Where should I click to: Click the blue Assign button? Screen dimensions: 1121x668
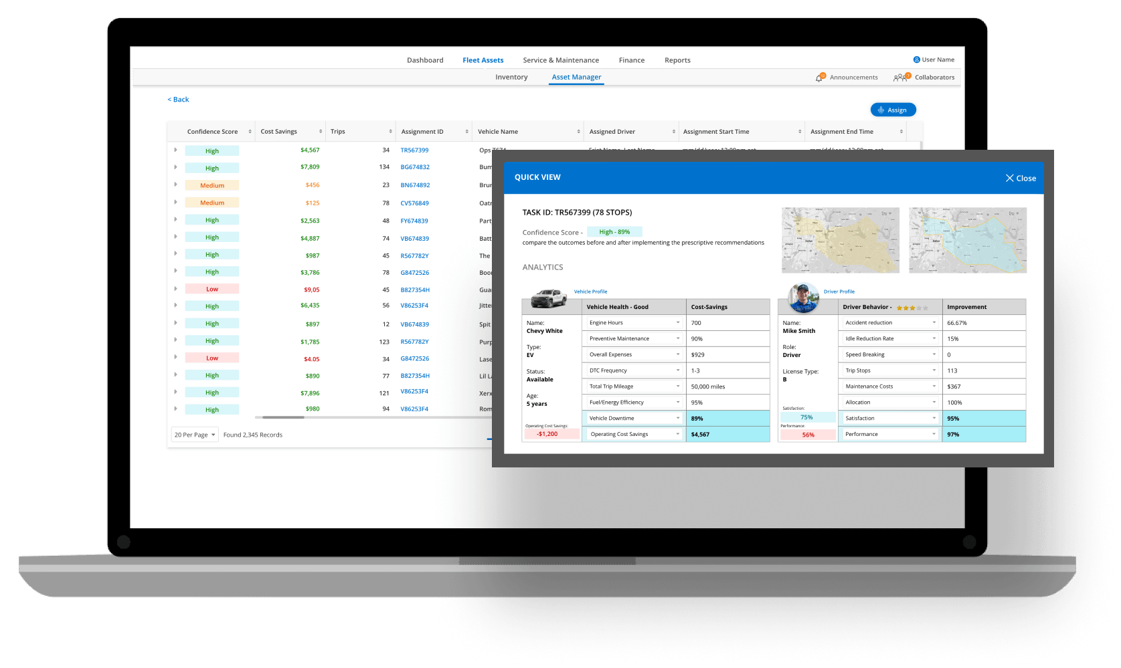click(893, 110)
